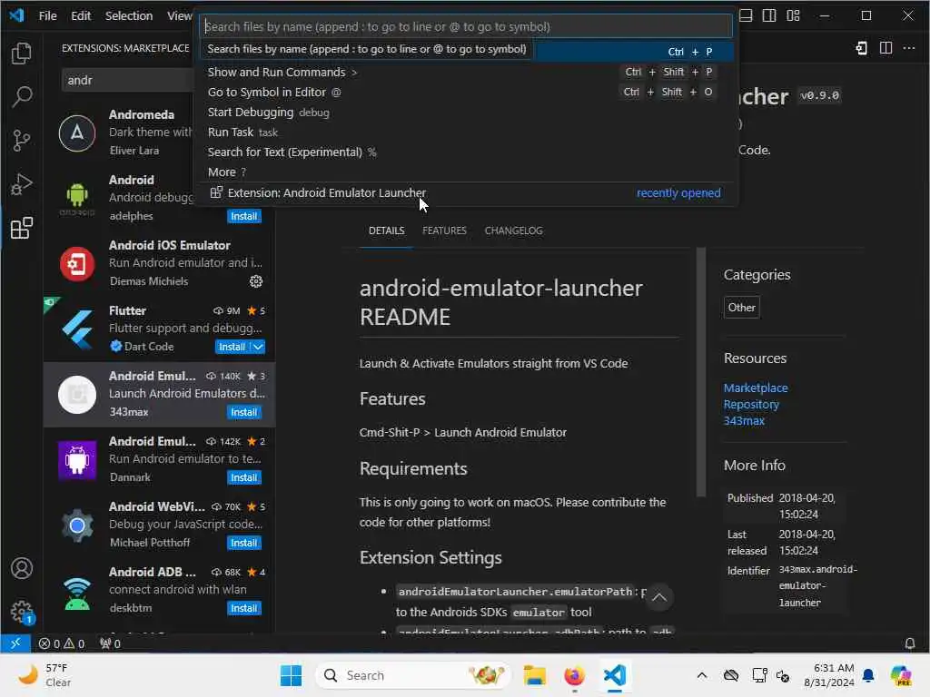
Task: Select More quick pick entry
Action: (x=466, y=172)
